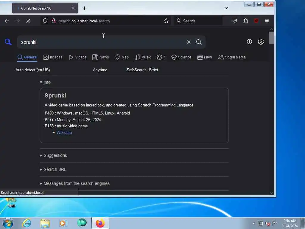
Task: Switch to the IT category
Action: [161, 57]
